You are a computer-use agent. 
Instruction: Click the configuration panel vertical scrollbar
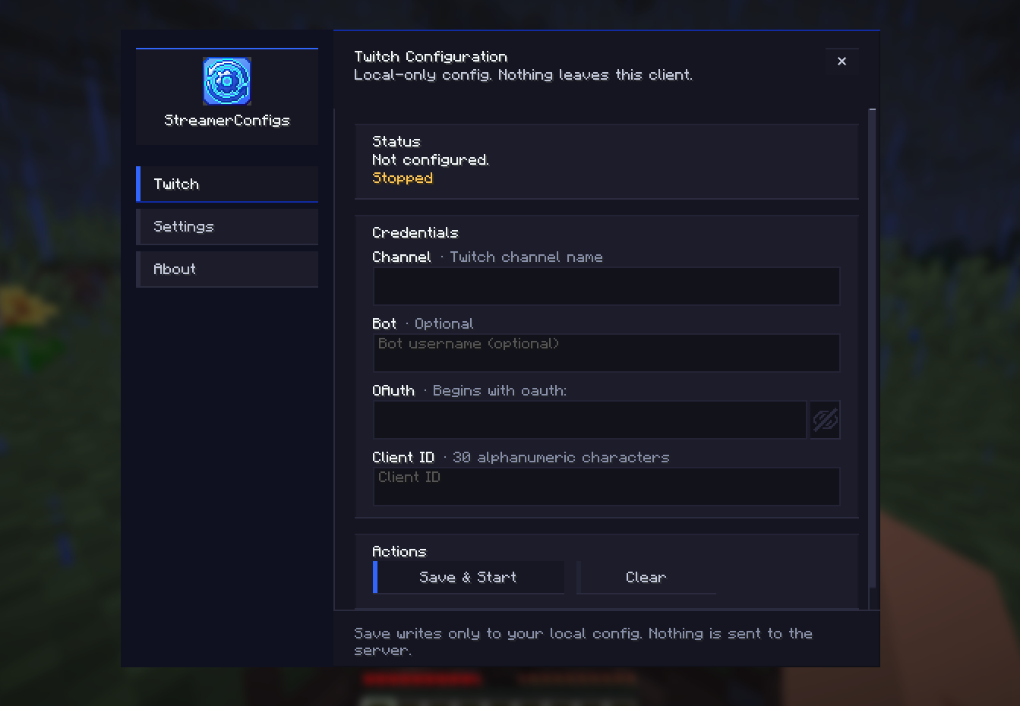(x=873, y=349)
